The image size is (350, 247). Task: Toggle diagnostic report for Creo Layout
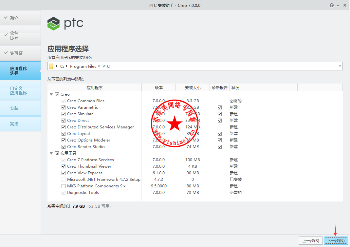[220, 134]
